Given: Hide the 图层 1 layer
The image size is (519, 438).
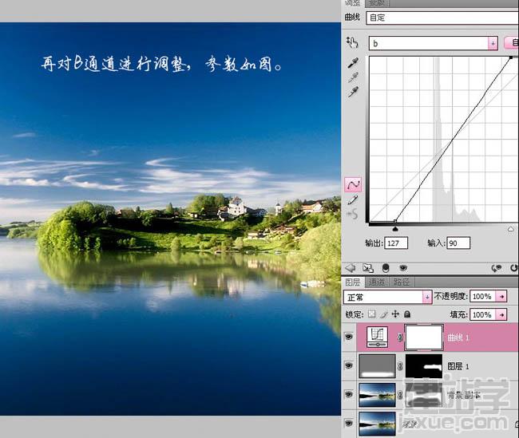Looking at the screenshot, I should tap(349, 365).
